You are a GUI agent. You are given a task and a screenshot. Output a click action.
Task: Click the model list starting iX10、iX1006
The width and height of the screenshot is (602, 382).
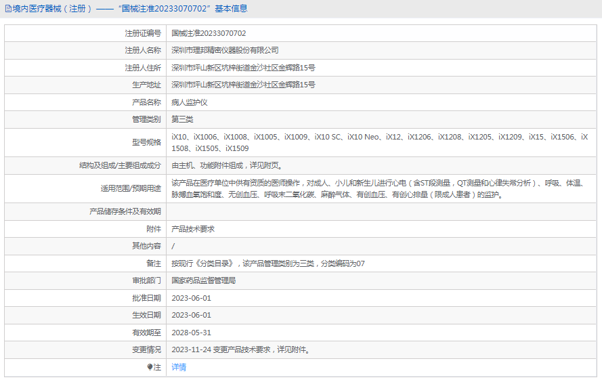(x=380, y=142)
